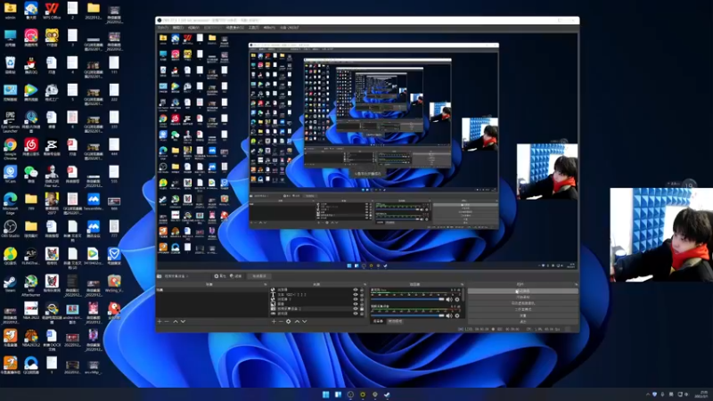The height and width of the screenshot is (401, 713).
Task: Click Start Virtual Camera in OBS Controls
Action: coord(523,303)
